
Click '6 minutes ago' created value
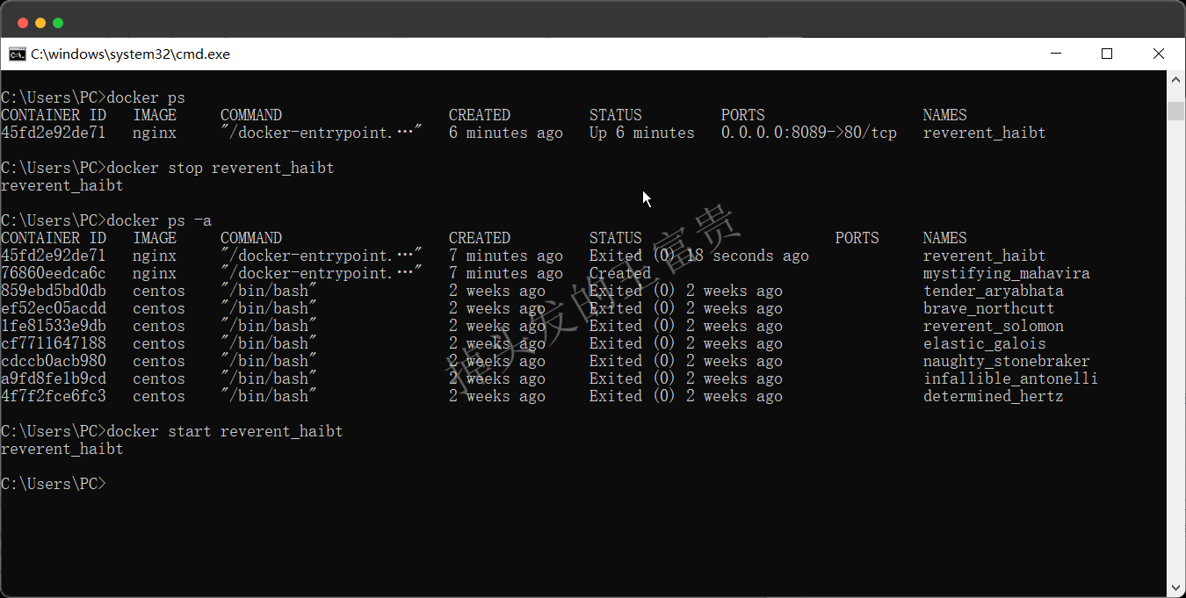(x=506, y=133)
